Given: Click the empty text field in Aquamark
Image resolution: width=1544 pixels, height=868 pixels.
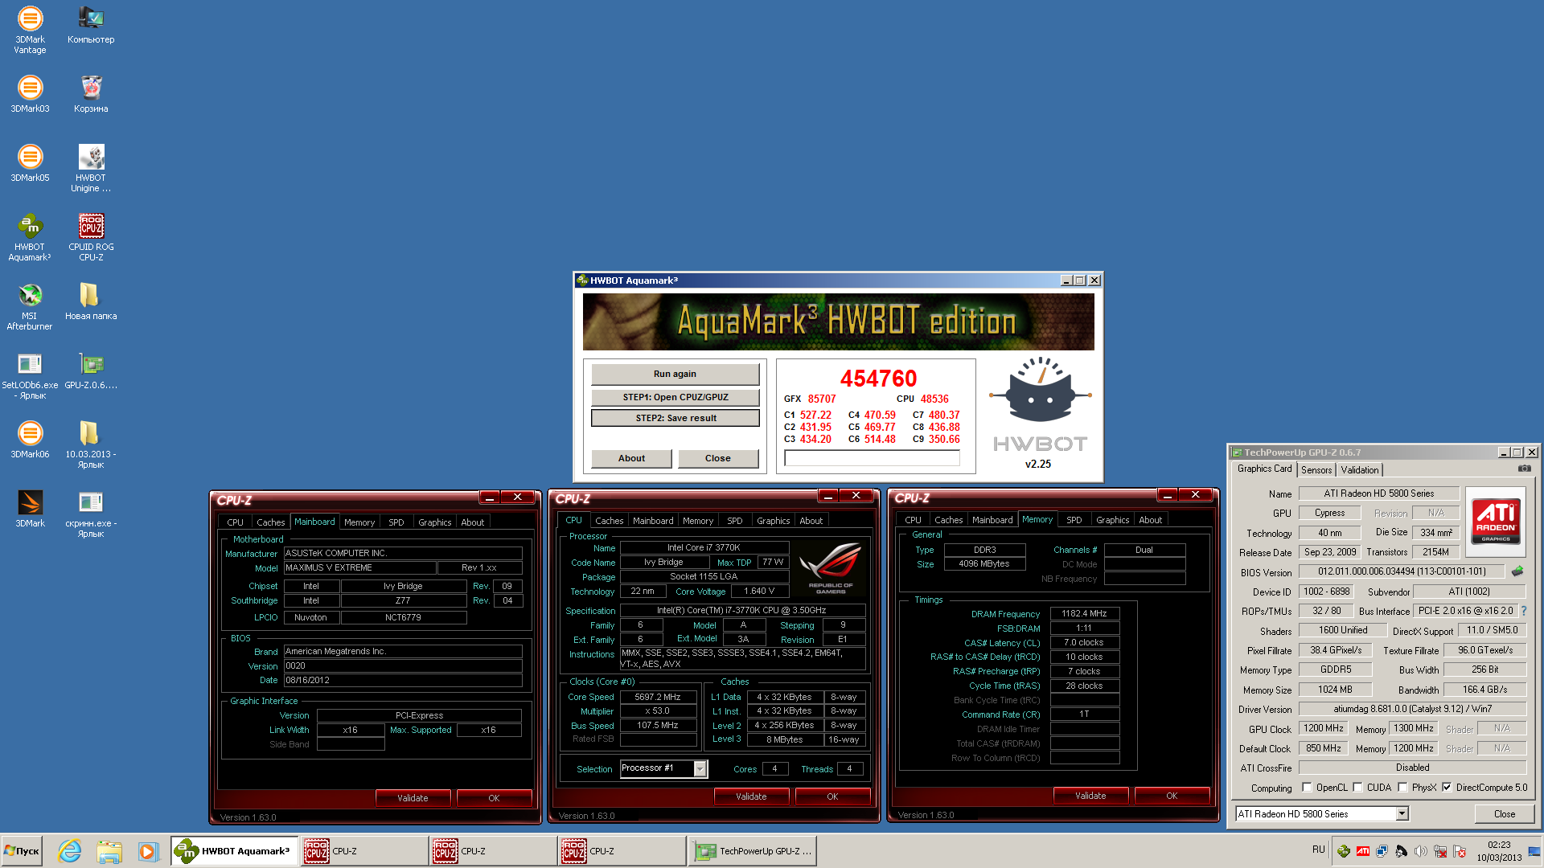Looking at the screenshot, I should [872, 458].
